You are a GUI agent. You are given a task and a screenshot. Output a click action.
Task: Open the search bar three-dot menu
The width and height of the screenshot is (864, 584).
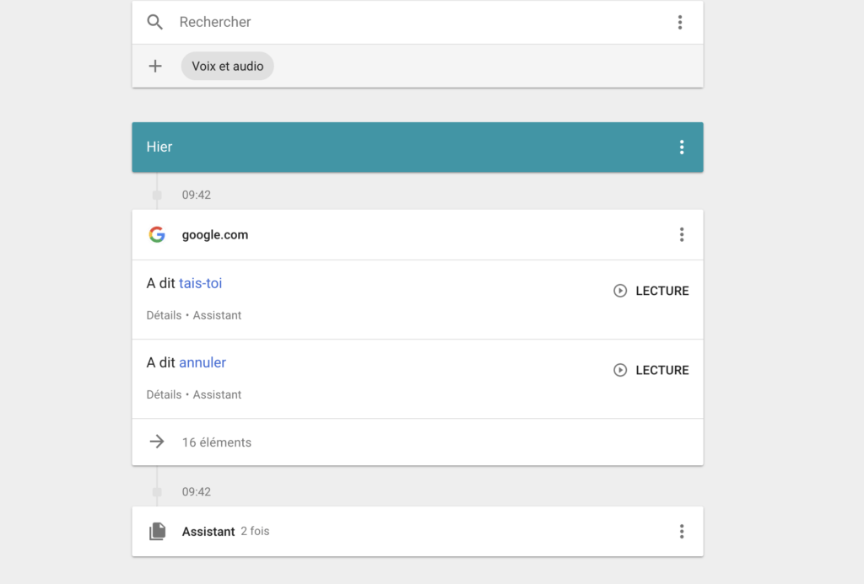680,22
